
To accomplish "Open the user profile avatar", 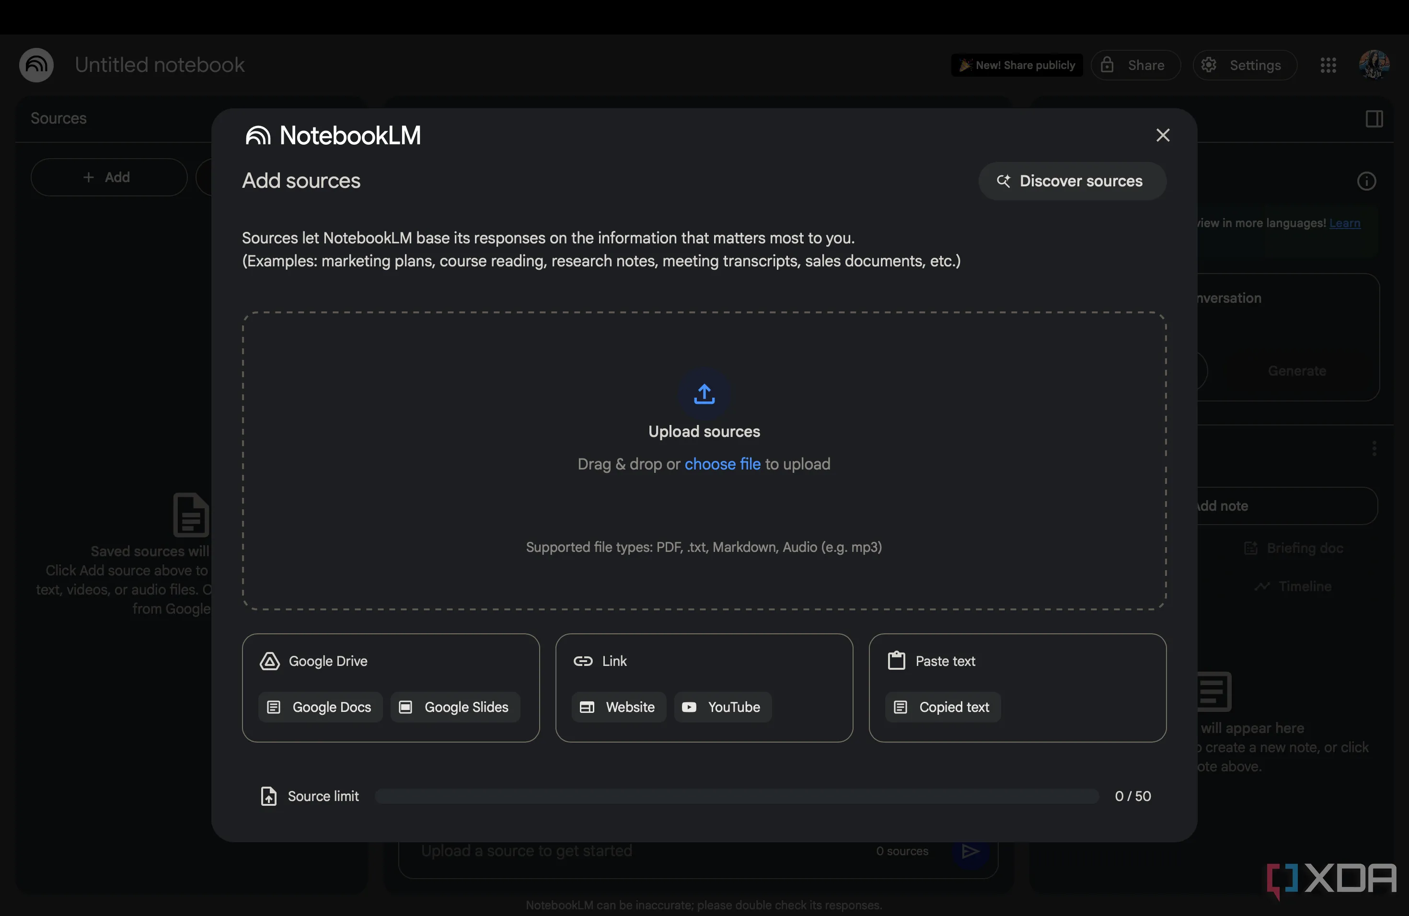I will [1374, 65].
